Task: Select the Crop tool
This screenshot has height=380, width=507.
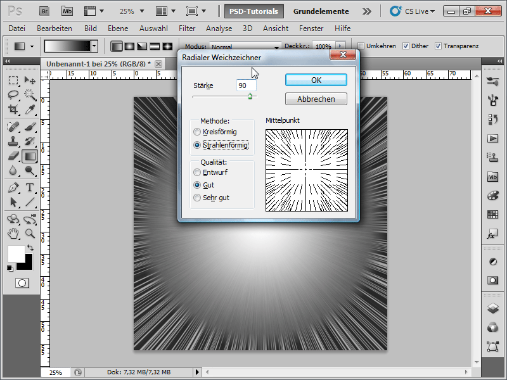Action: point(13,109)
